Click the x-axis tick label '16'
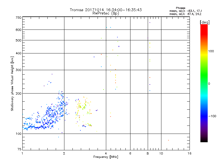 click(x=190, y=153)
